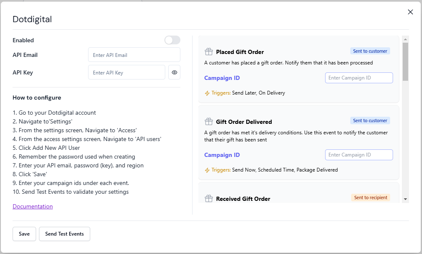This screenshot has width=422, height=254.
Task: Click gift icon beside Gift Order Delivered
Action: click(208, 122)
